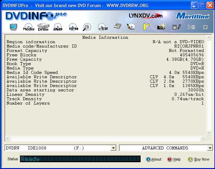Click the Ready status progress bar

click(x=80, y=159)
